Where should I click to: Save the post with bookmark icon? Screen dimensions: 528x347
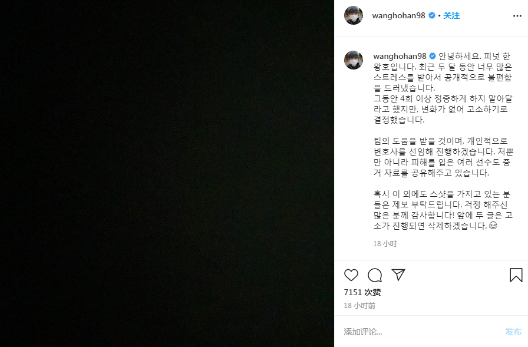point(516,275)
